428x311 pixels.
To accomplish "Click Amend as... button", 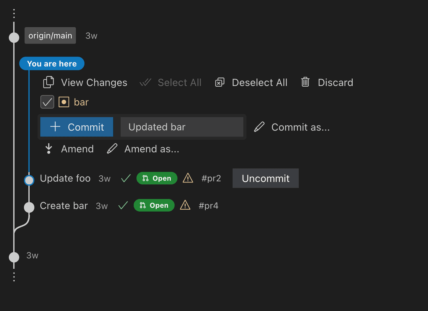I will [143, 149].
